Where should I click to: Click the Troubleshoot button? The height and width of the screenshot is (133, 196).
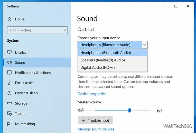pyautogui.click(x=95, y=120)
